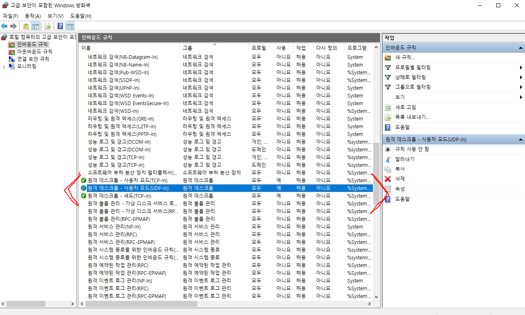The image size is (525, 315).
Task: Click the green refresh icon beside 새로 고침
Action: pyautogui.click(x=388, y=107)
